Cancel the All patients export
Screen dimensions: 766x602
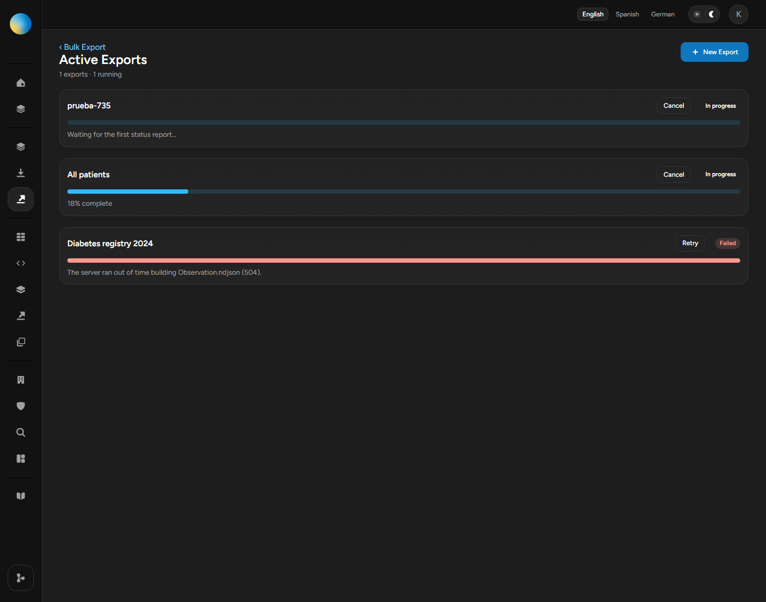[x=674, y=175]
